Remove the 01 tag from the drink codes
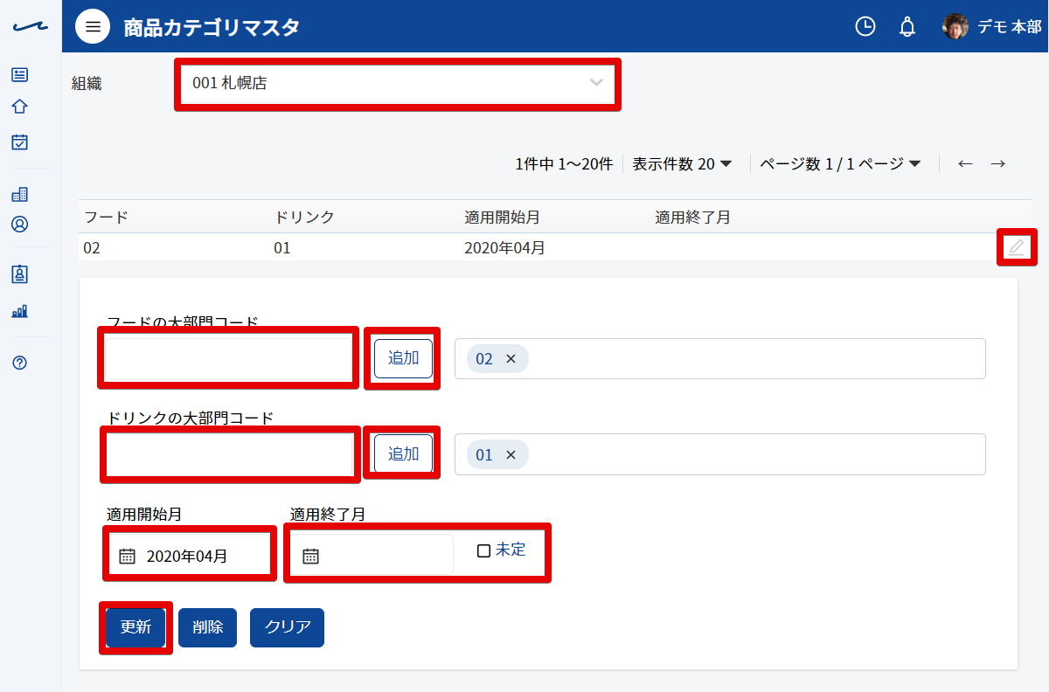The width and height of the screenshot is (1049, 692). [511, 455]
